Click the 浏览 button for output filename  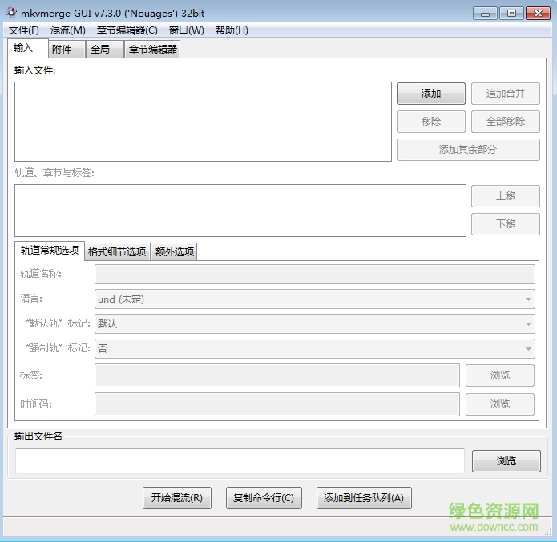click(506, 461)
